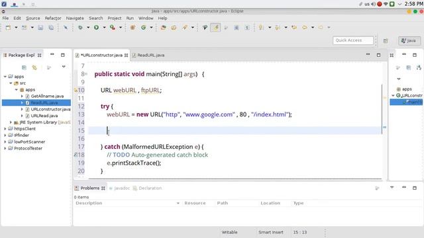The image size is (424, 238).
Task: Click the Open Perspective icon
Action: pos(386,41)
